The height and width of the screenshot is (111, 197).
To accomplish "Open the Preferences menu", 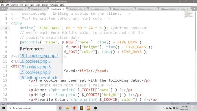I will point(54,5).
